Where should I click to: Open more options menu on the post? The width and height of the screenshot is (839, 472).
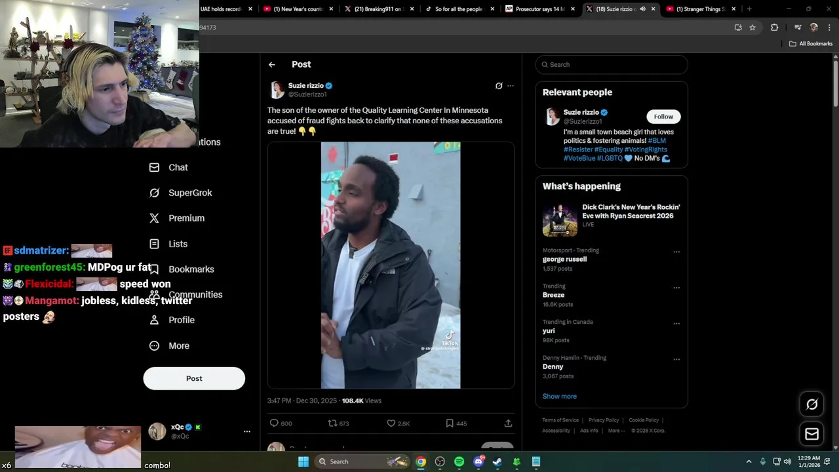tap(511, 86)
